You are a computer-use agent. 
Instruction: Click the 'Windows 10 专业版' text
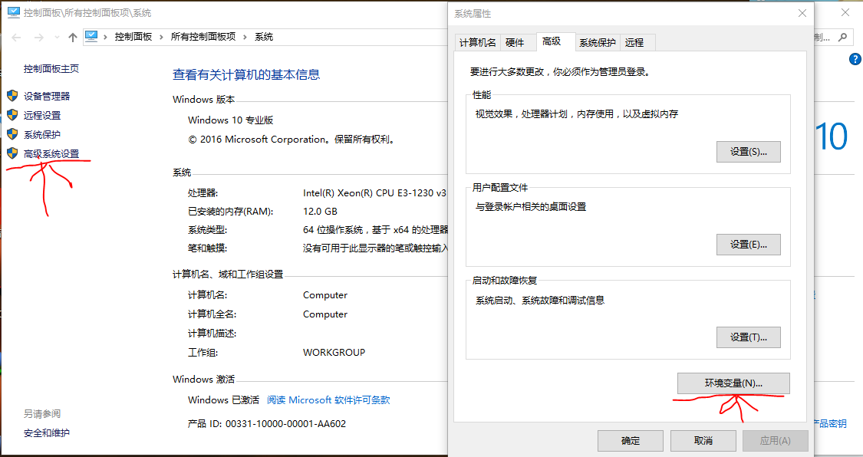pyautogui.click(x=231, y=120)
